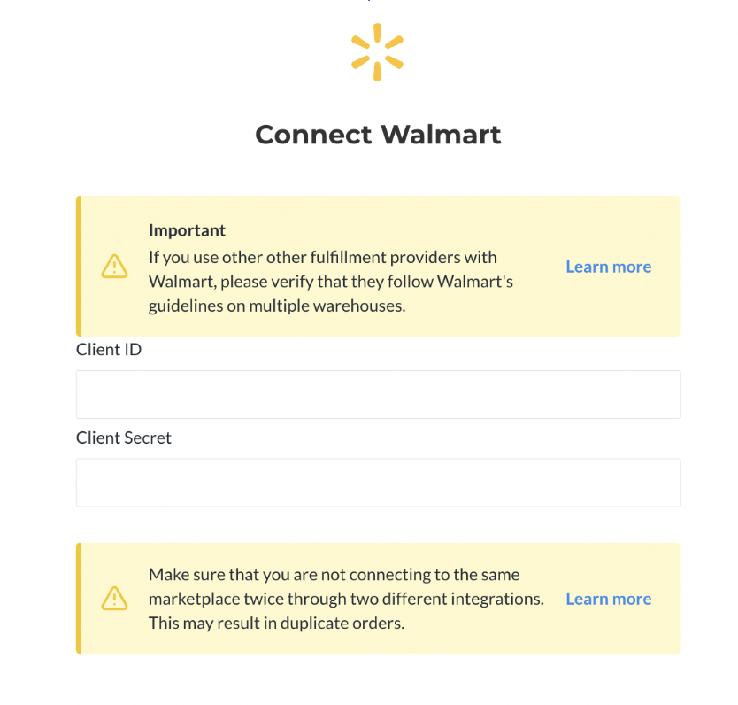Open Learn more about multiple warehouses guidelines
The image size is (738, 705).
click(608, 267)
